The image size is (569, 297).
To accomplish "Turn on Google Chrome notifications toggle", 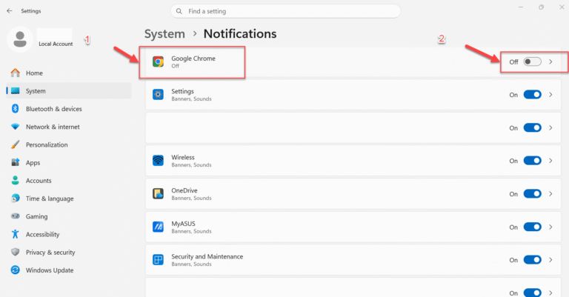I will 533,61.
